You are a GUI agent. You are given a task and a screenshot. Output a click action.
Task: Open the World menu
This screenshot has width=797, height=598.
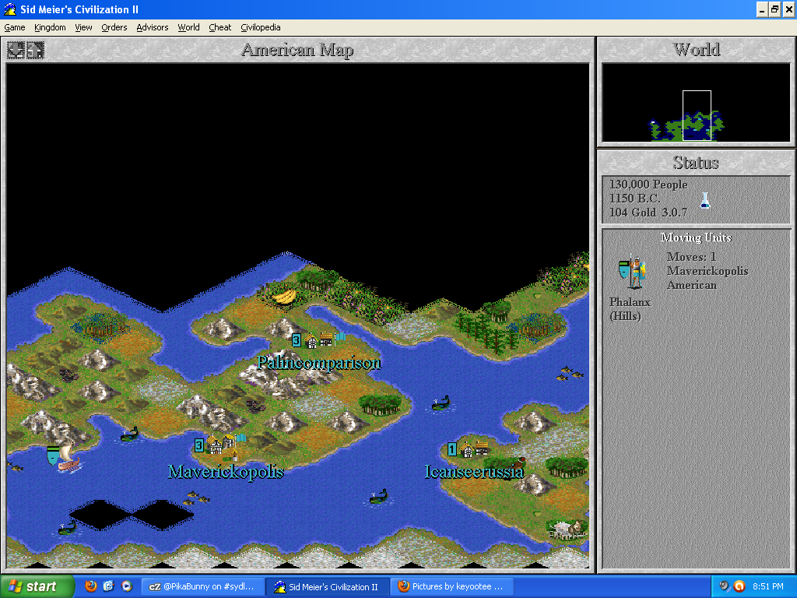click(x=188, y=27)
